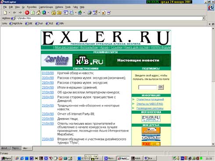Image resolution: width=215 pixels, height=161 pixels.
Task: Open the Address bar dropdown arrow
Action: point(204,18)
